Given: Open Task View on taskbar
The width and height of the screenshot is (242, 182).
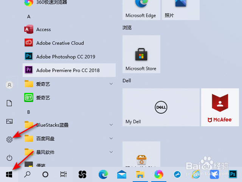Looking at the screenshot, I should pos(64,174).
